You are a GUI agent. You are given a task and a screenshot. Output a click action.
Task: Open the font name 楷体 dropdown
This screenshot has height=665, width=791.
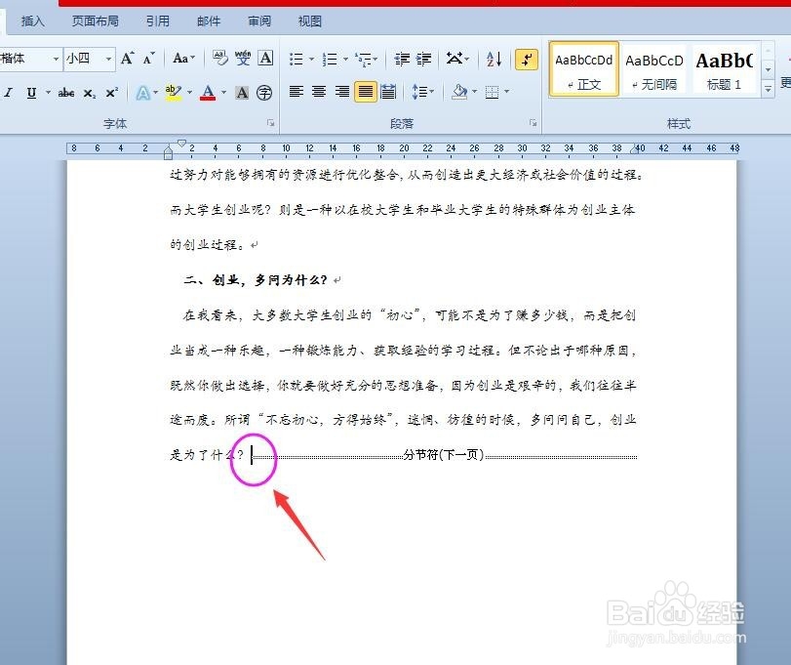coord(56,60)
